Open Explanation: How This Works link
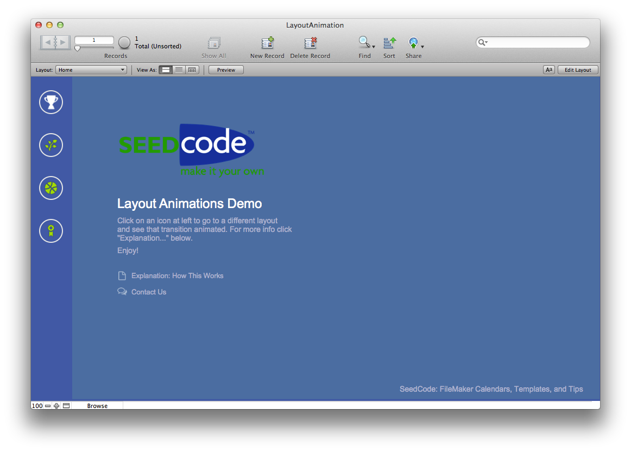The height and width of the screenshot is (452, 631). (177, 276)
